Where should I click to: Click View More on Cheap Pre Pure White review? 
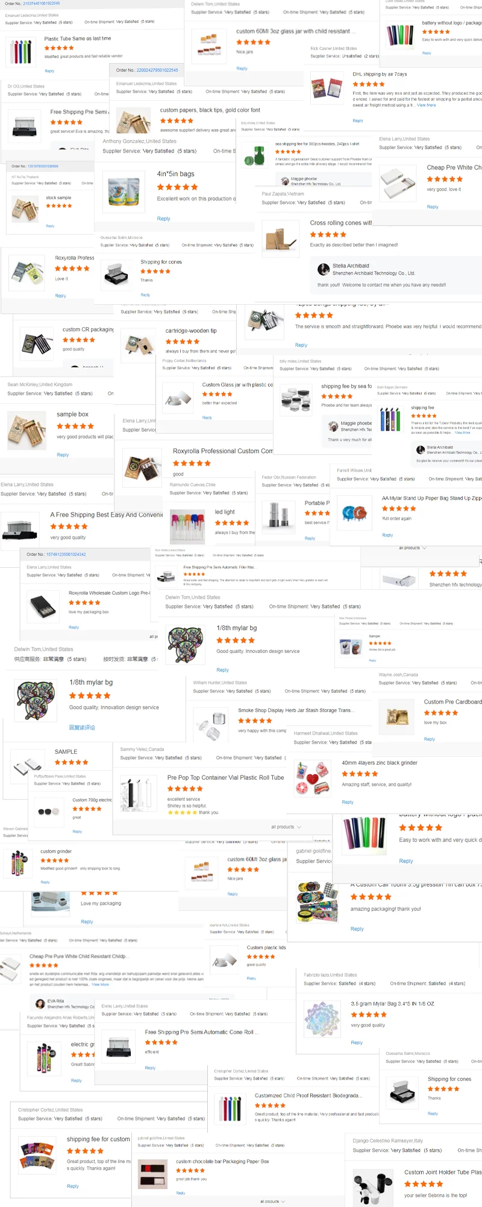coord(100,984)
